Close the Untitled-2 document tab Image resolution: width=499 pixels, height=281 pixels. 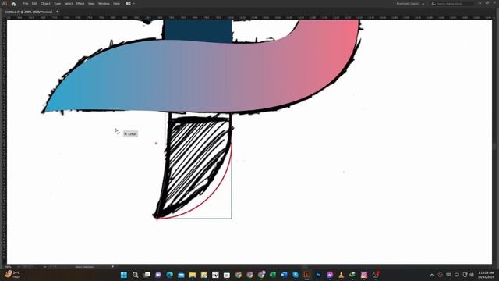point(57,12)
